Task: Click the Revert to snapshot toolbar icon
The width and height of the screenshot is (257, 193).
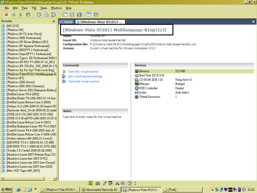Action: coord(46,14)
